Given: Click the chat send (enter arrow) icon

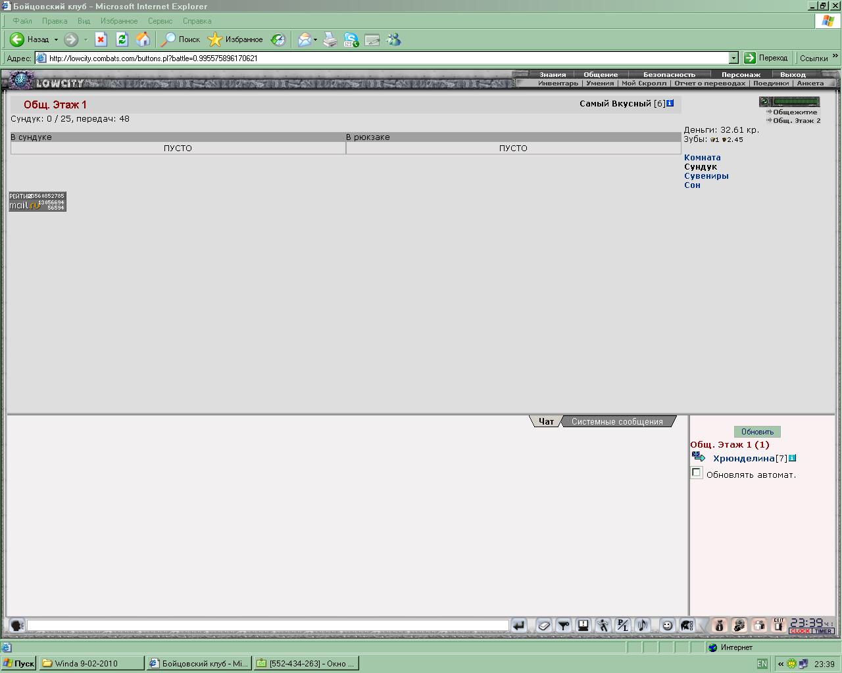Looking at the screenshot, I should [x=518, y=626].
